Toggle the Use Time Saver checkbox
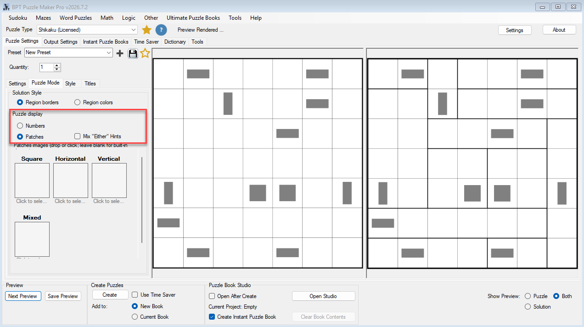Viewport: 584px width, 327px height. point(135,295)
